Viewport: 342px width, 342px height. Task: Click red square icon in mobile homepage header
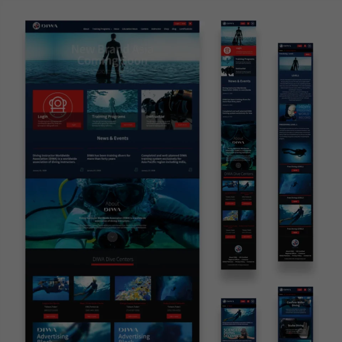pos(248,24)
